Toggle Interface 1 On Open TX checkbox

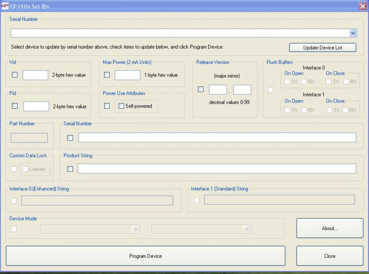coord(287,110)
